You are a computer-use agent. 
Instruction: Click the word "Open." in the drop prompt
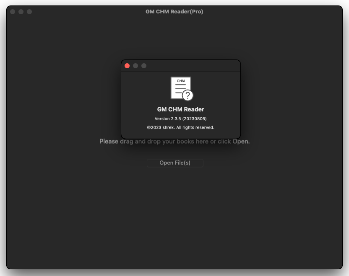click(x=241, y=142)
